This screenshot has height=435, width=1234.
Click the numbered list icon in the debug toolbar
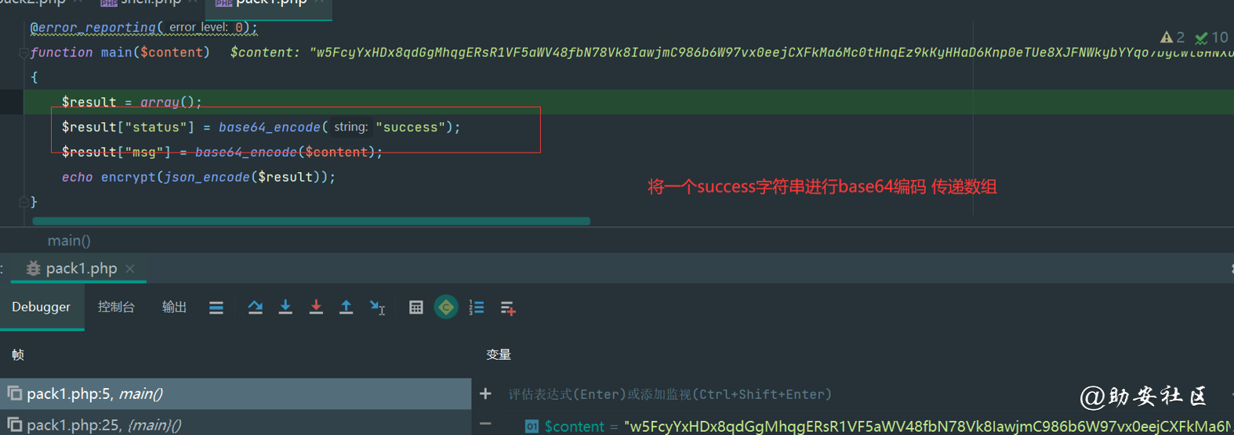(477, 307)
